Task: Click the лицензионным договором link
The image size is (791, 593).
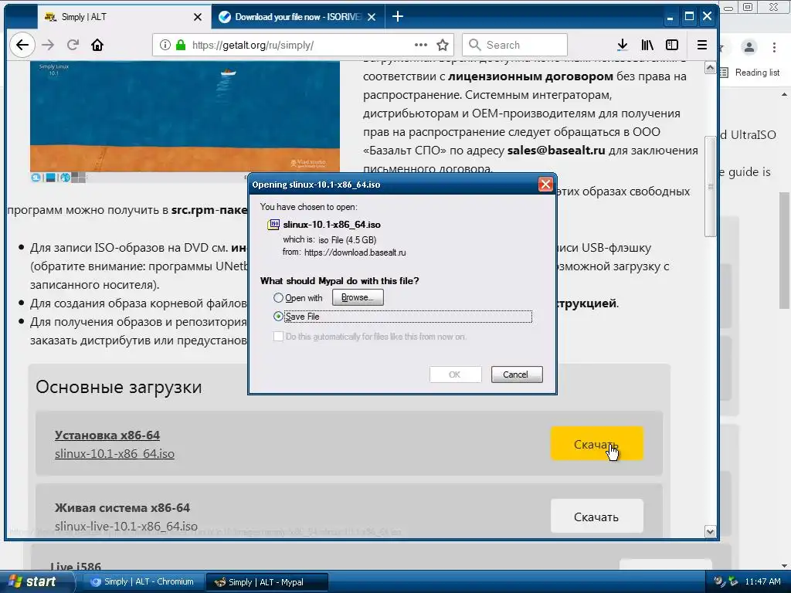Action: pyautogui.click(x=530, y=76)
